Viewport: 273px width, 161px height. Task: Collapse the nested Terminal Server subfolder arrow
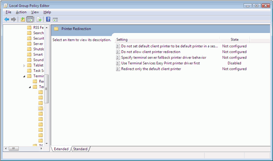click(x=30, y=87)
